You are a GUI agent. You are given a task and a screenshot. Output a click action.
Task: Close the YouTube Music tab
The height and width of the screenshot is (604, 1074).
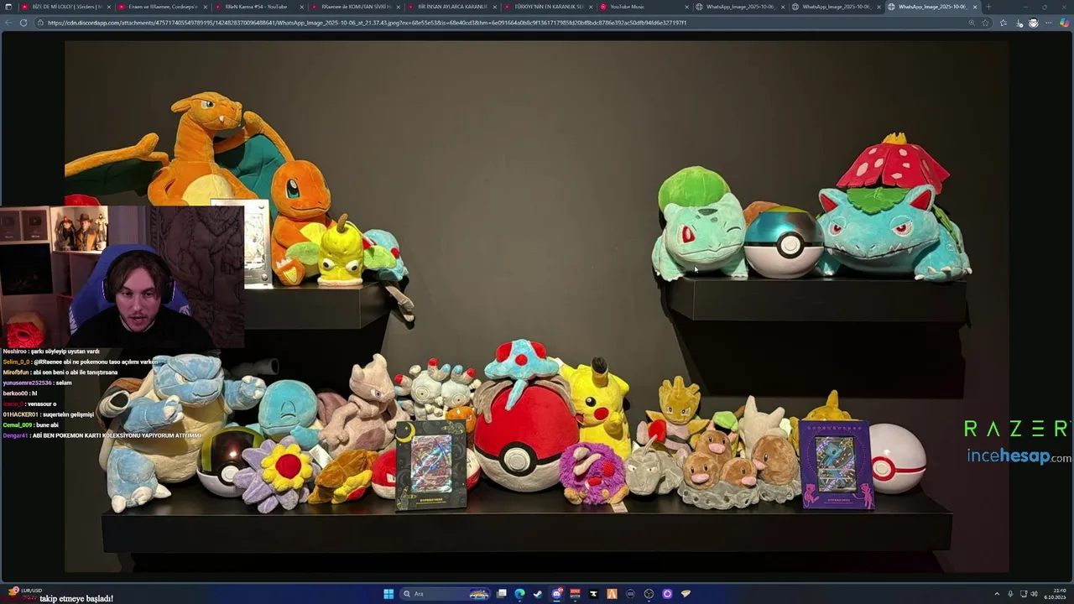686,7
